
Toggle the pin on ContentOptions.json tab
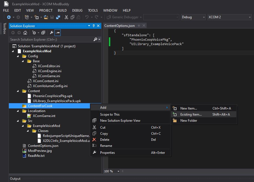click(x=139, y=26)
